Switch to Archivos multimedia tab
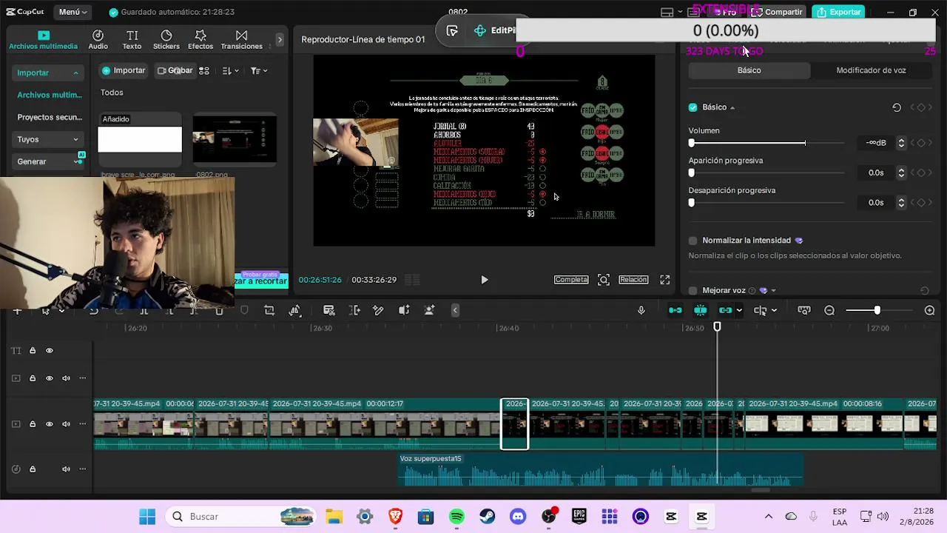The width and height of the screenshot is (947, 533). pos(43,40)
